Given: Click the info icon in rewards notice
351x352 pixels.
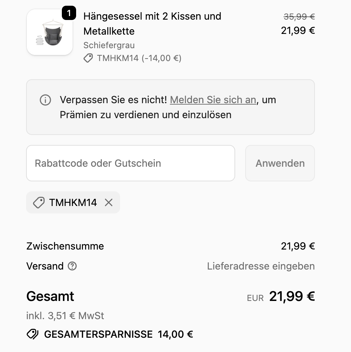Looking at the screenshot, I should point(45,100).
